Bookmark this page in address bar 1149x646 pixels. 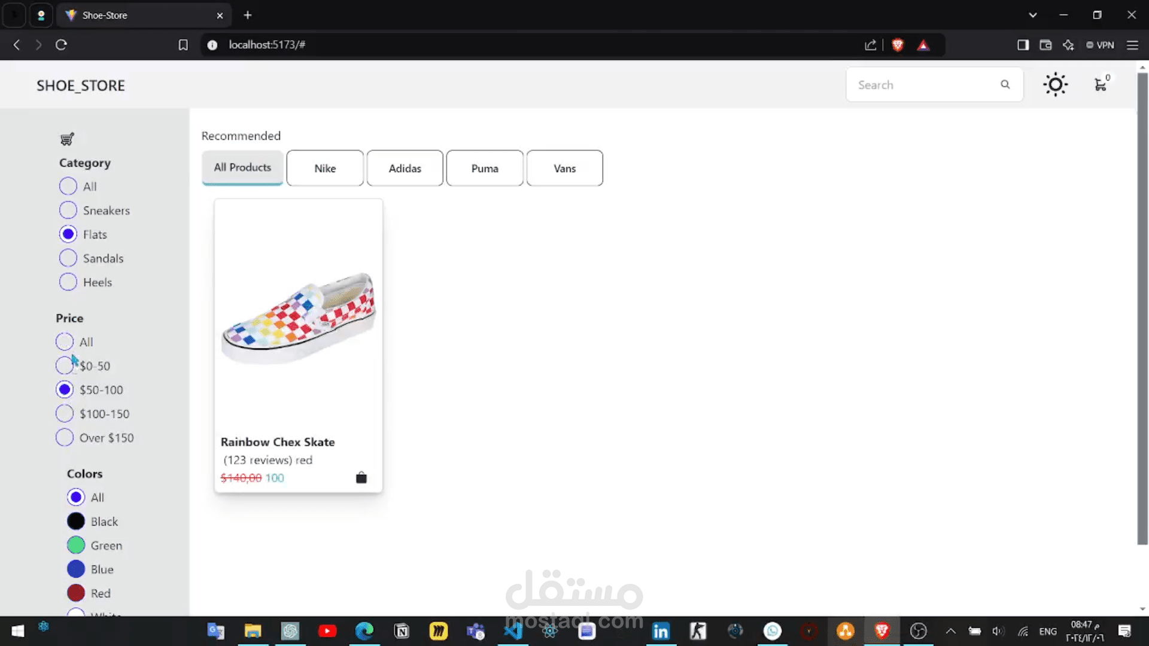pos(183,45)
